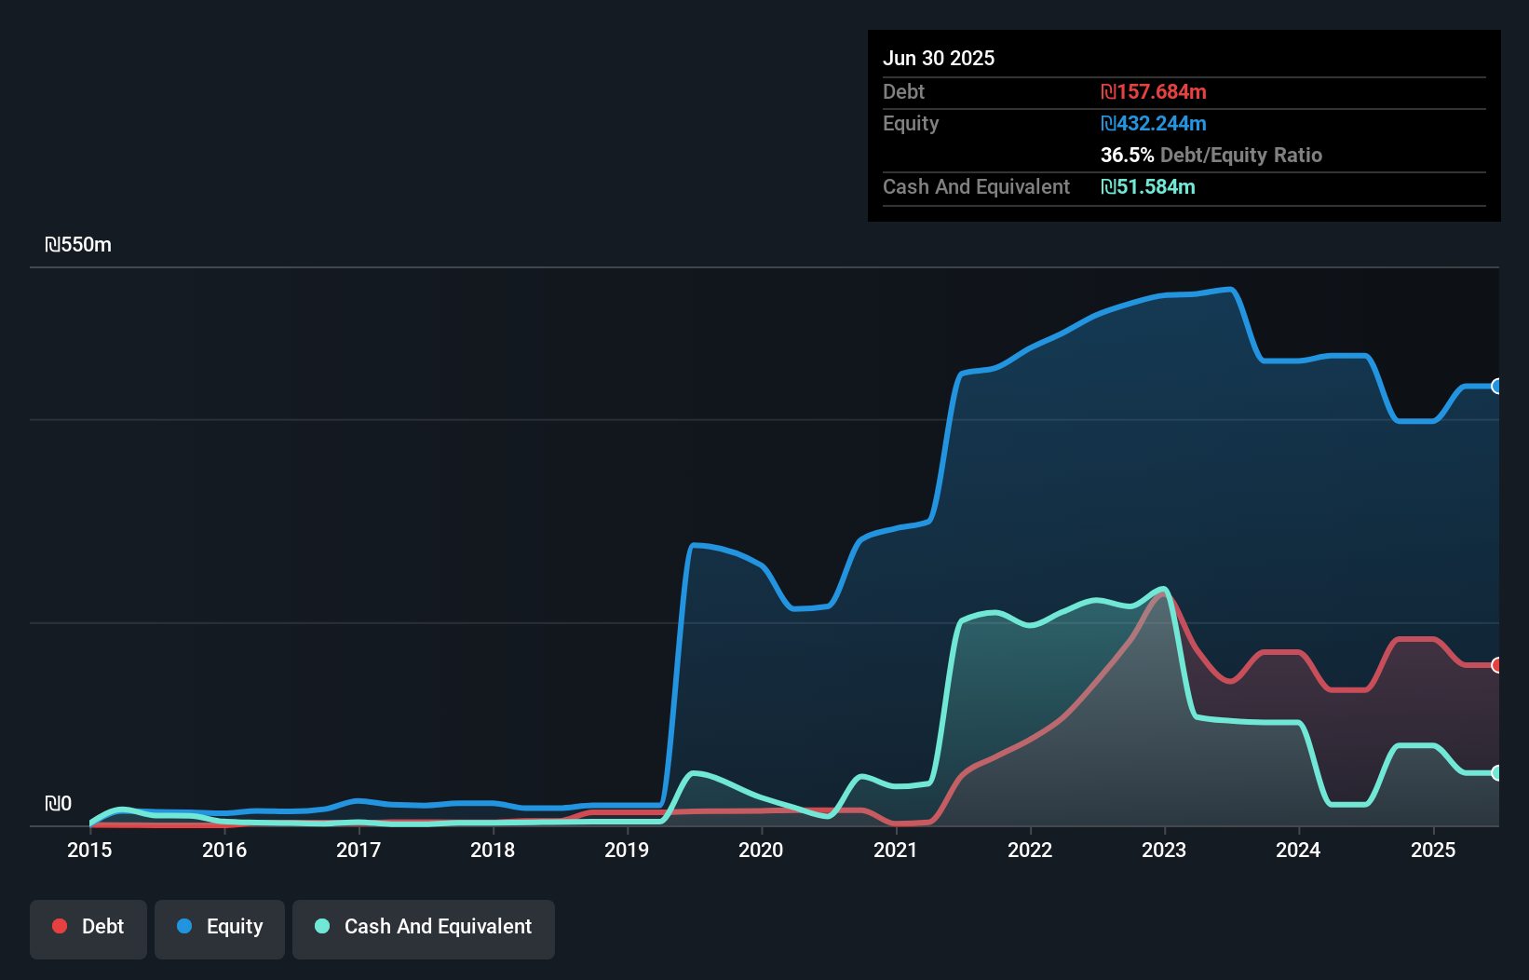Viewport: 1529px width, 980px height.
Task: Select the 2023 year label on x-axis
Action: click(x=1165, y=850)
